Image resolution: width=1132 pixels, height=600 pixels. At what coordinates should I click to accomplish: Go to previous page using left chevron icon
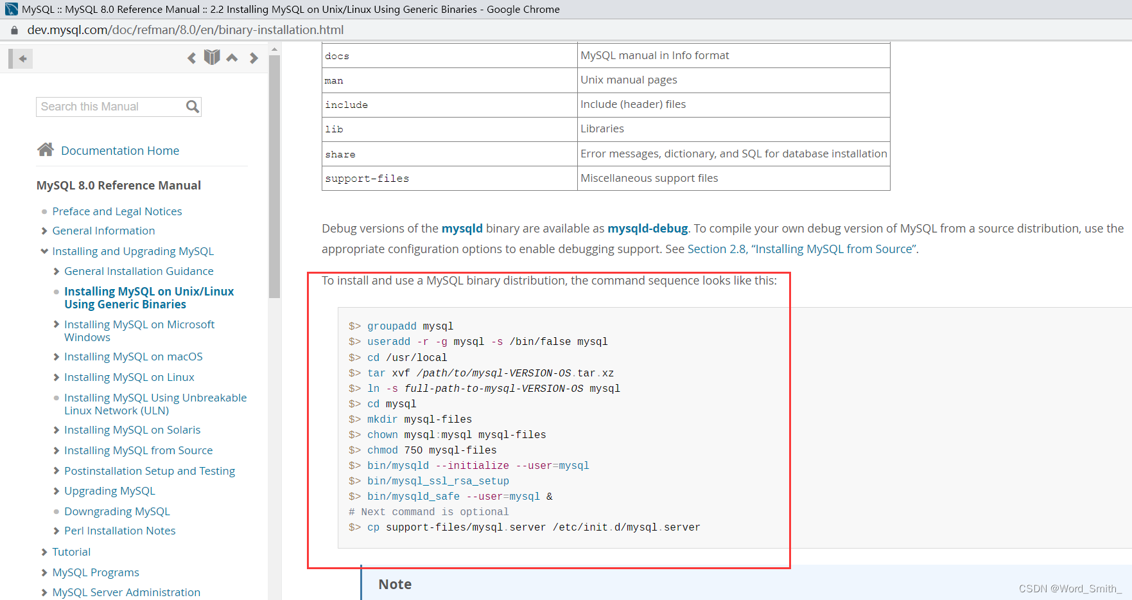(191, 58)
